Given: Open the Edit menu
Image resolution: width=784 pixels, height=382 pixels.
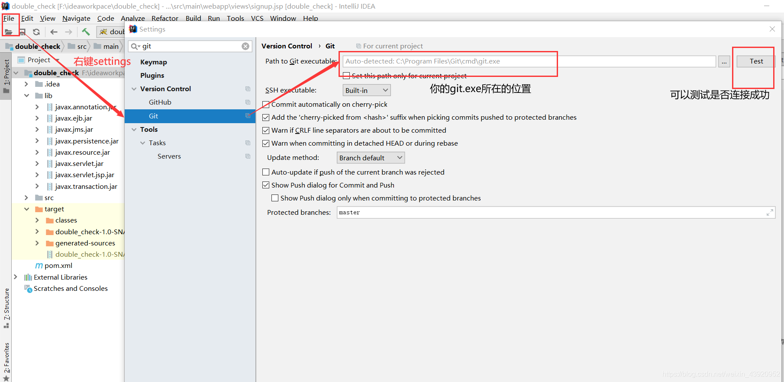Looking at the screenshot, I should click(27, 18).
